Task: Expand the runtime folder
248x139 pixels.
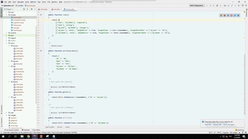Action: pos(7,33)
